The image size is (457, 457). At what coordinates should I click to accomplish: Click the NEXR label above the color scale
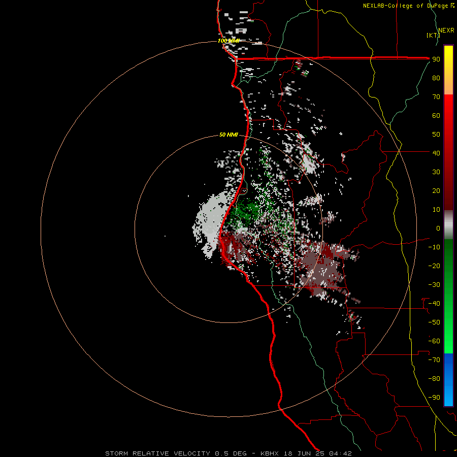(446, 30)
